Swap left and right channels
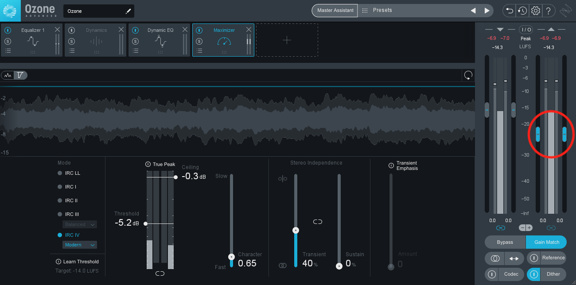The width and height of the screenshot is (576, 285). (514, 258)
